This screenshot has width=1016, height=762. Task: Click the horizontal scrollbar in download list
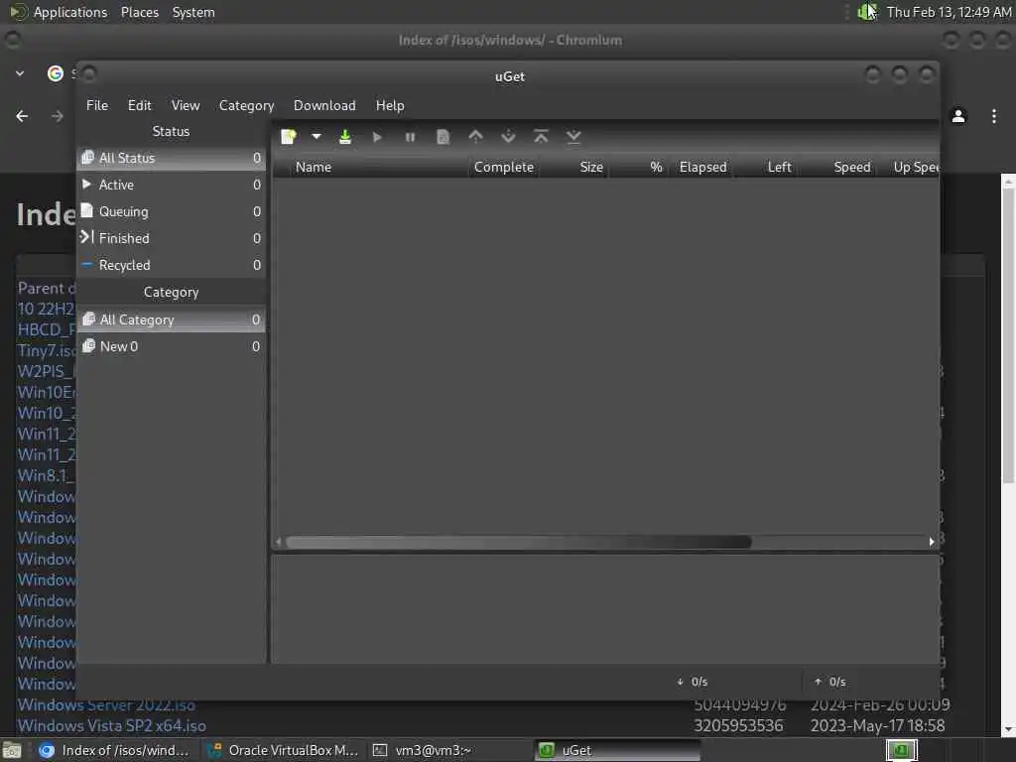pyautogui.click(x=518, y=542)
